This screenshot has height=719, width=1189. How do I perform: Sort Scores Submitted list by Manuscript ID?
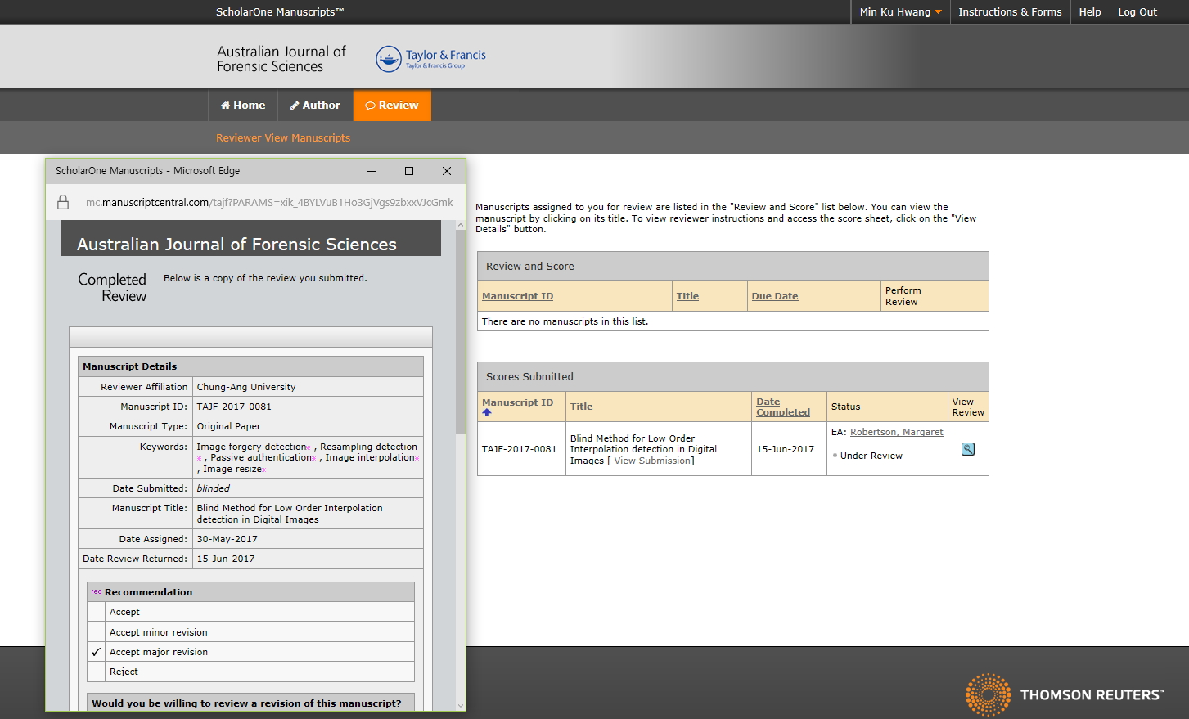(x=517, y=402)
